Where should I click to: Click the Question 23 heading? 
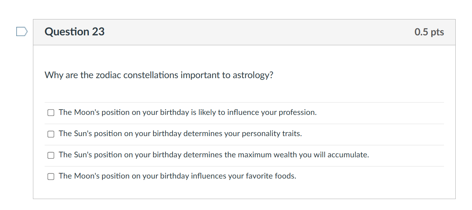74,32
